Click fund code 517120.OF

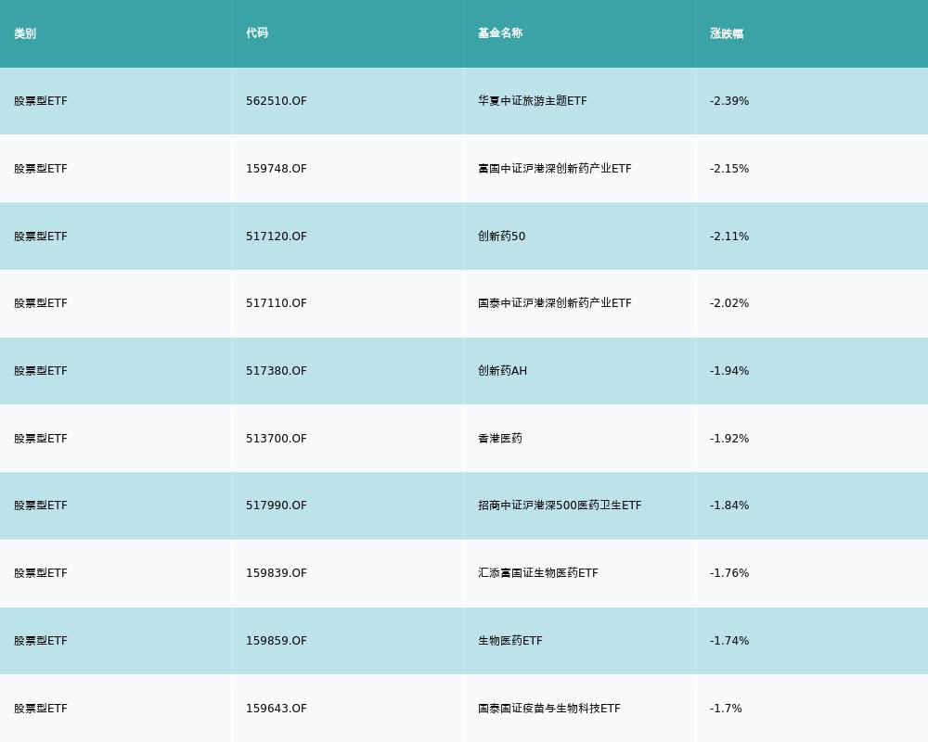[x=277, y=237]
